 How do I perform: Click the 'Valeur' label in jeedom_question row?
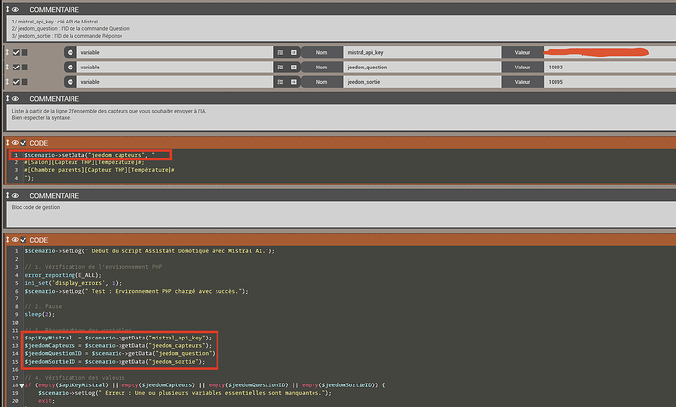(x=522, y=68)
